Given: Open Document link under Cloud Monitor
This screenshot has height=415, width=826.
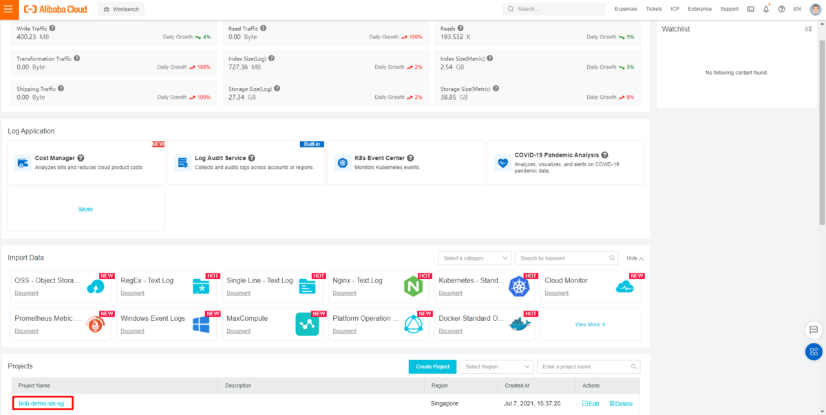Looking at the screenshot, I should (x=556, y=293).
